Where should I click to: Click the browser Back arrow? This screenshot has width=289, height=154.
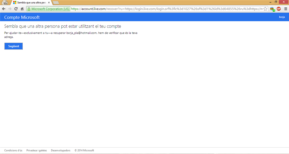4,9
